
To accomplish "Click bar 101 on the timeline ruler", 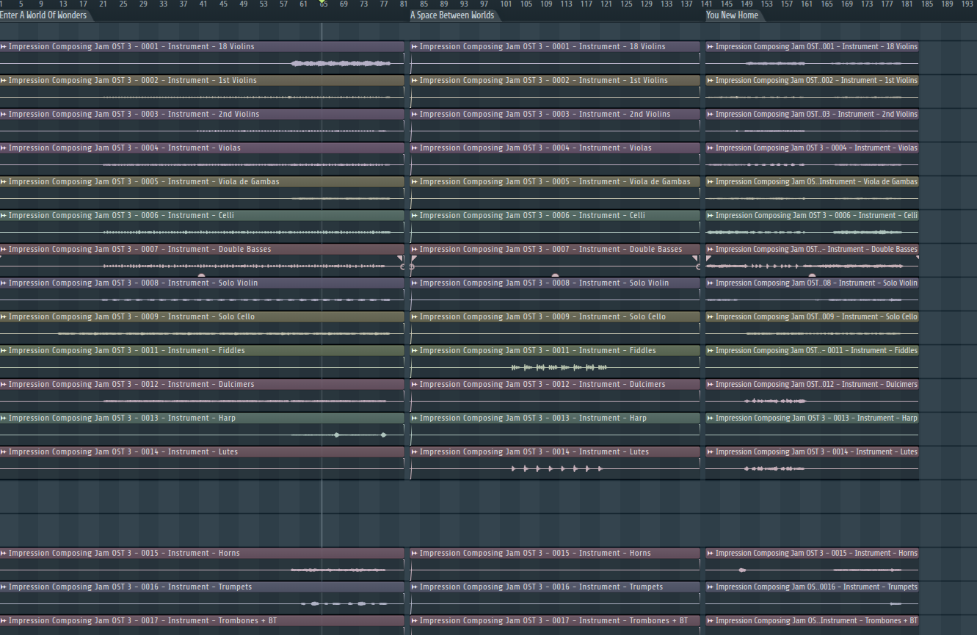I will 506,4.
